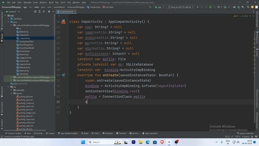Click the CmpActivity breadcrumb in navigation bar

(x=93, y=7)
